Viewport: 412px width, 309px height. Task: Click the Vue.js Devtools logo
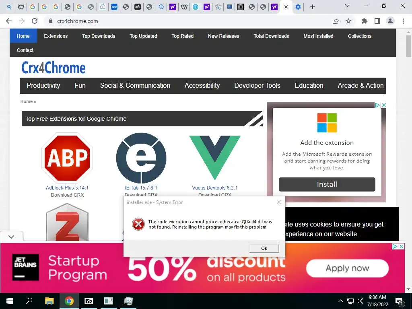point(215,158)
